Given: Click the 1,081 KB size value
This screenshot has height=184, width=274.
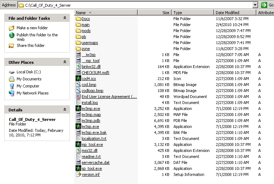Looking at the screenshot, I should (162, 85).
